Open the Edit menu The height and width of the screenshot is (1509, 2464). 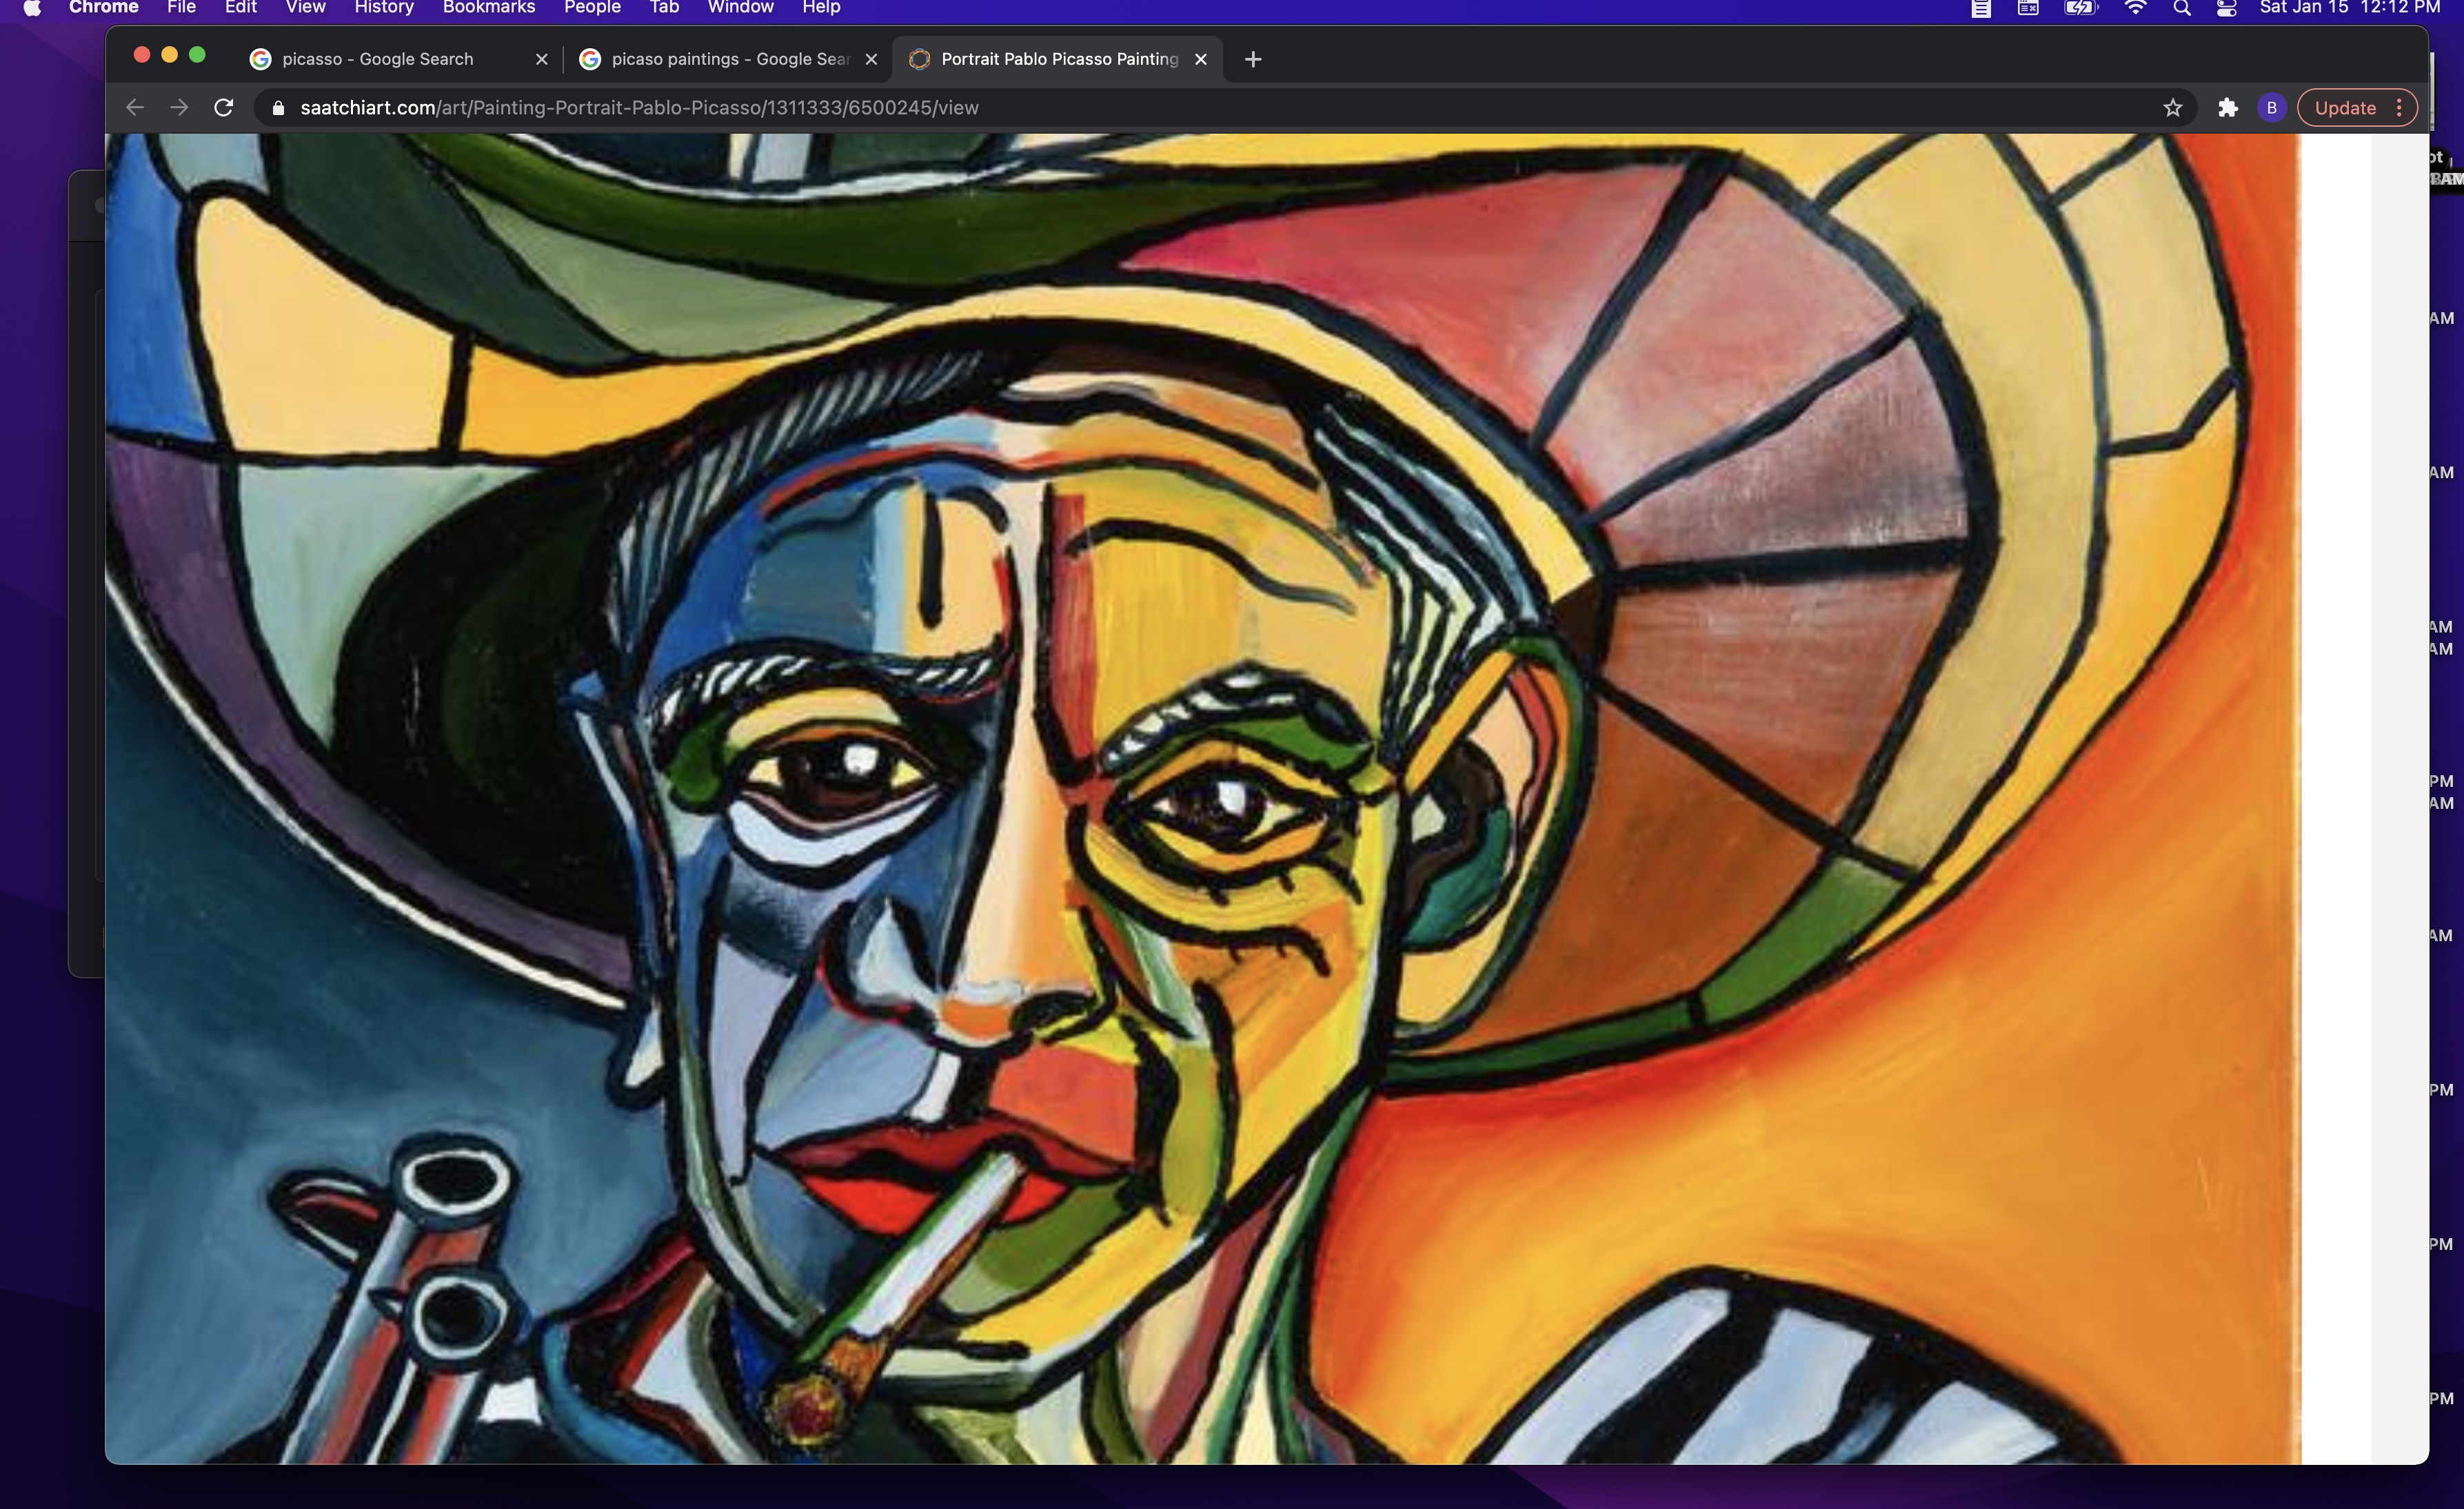point(241,8)
